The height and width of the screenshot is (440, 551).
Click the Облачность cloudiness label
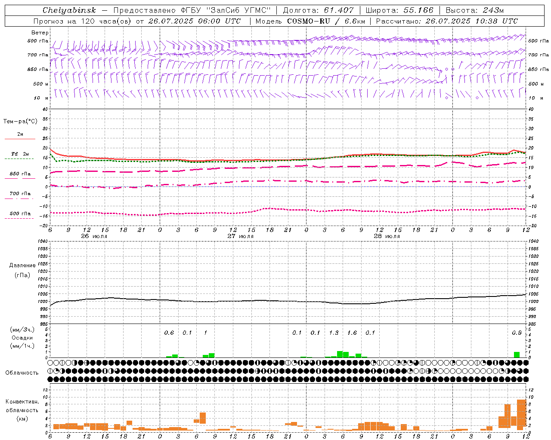point(22,373)
